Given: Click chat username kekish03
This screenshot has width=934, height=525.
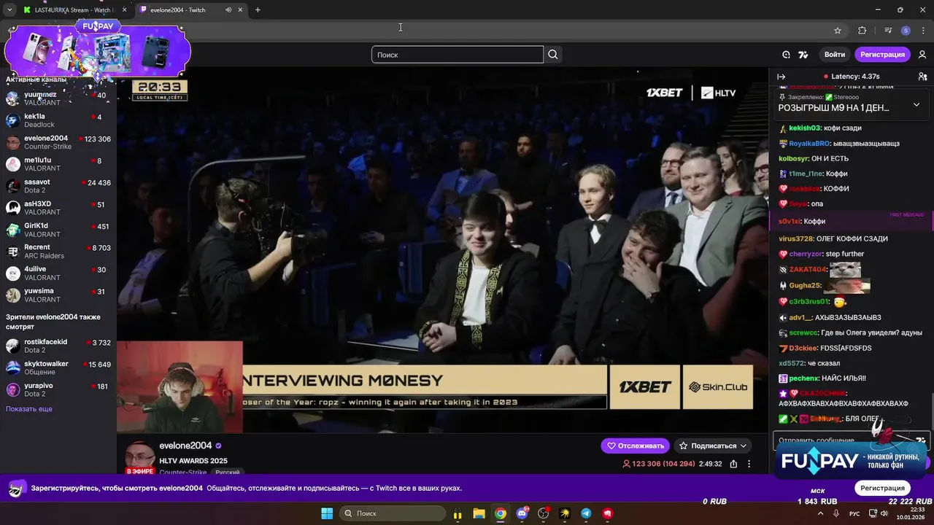Looking at the screenshot, I should click(805, 128).
